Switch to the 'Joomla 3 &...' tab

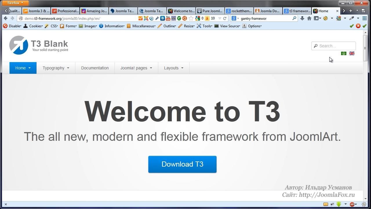point(36,11)
